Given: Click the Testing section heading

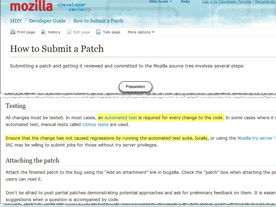Looking at the screenshot, I should click(16, 106).
